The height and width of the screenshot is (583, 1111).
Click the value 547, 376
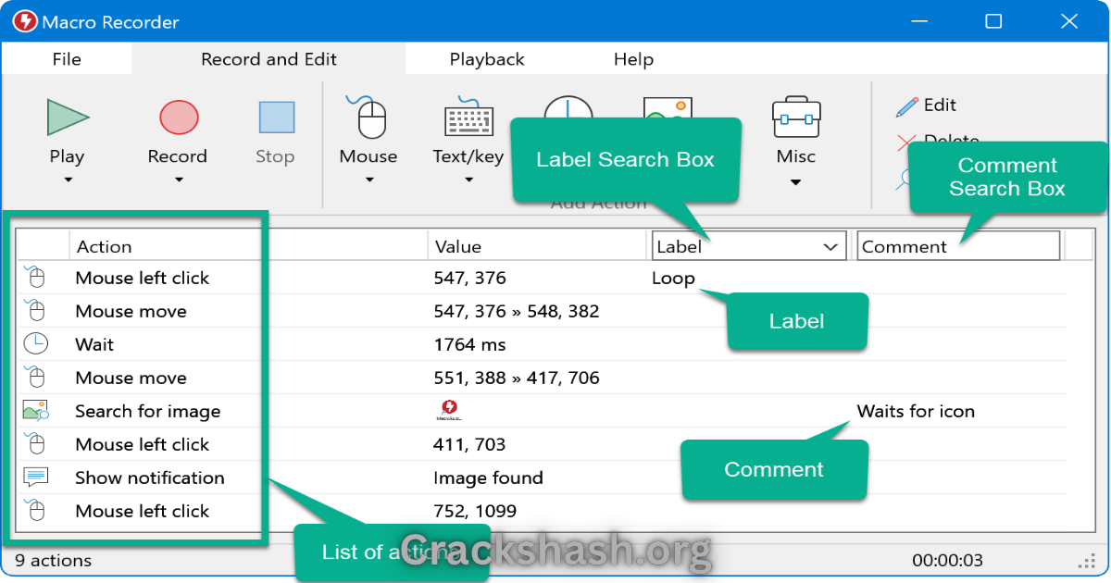pos(469,278)
